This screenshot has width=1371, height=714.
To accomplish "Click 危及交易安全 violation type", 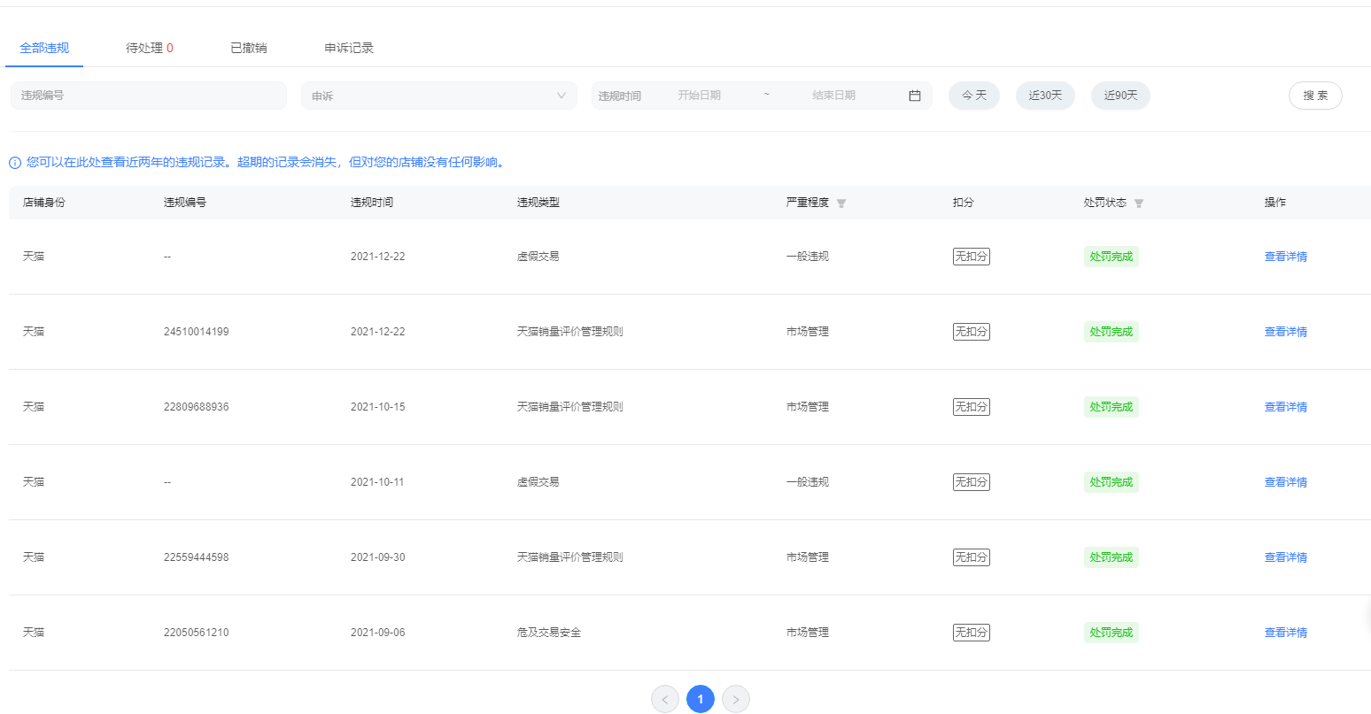I will tap(549, 633).
